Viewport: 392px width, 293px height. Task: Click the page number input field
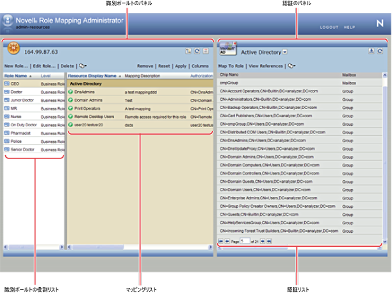tap(245, 241)
